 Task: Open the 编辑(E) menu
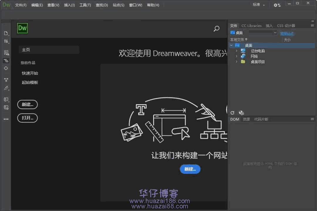pyautogui.click(x=37, y=5)
